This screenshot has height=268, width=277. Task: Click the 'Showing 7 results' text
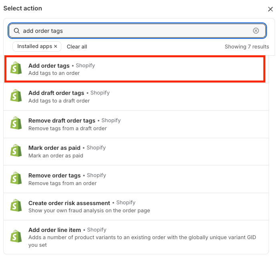click(247, 46)
